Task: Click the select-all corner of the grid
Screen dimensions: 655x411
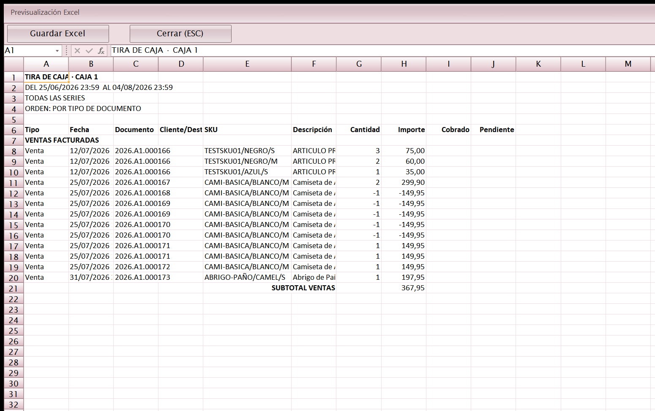Action: [x=14, y=64]
